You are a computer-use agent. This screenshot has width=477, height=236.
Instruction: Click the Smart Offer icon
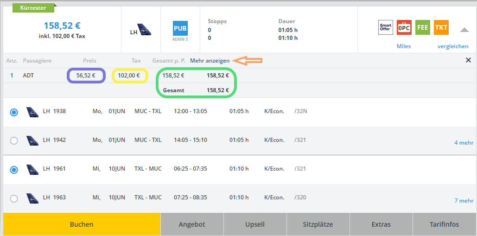tap(386, 28)
